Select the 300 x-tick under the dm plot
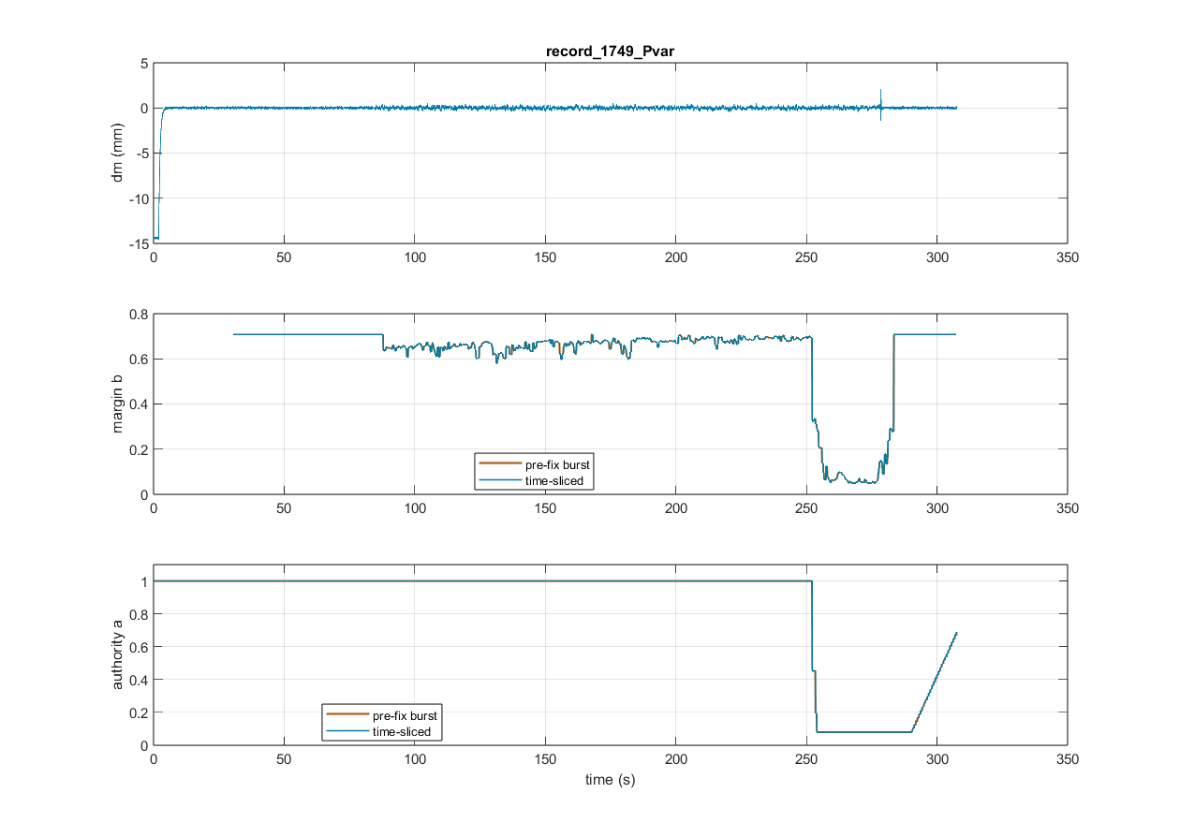 coord(937,257)
